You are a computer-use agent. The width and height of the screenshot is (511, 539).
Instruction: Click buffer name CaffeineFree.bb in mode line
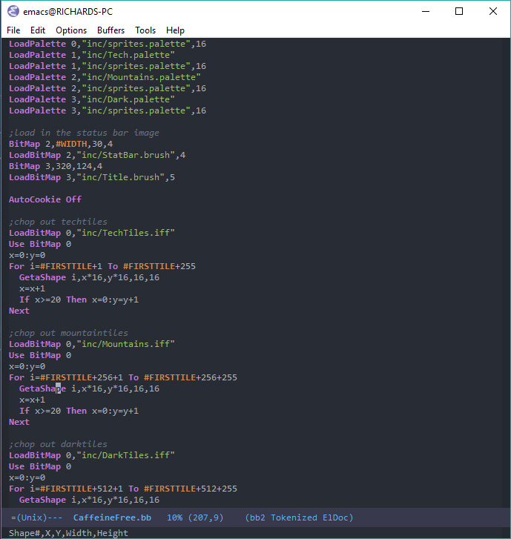112,517
